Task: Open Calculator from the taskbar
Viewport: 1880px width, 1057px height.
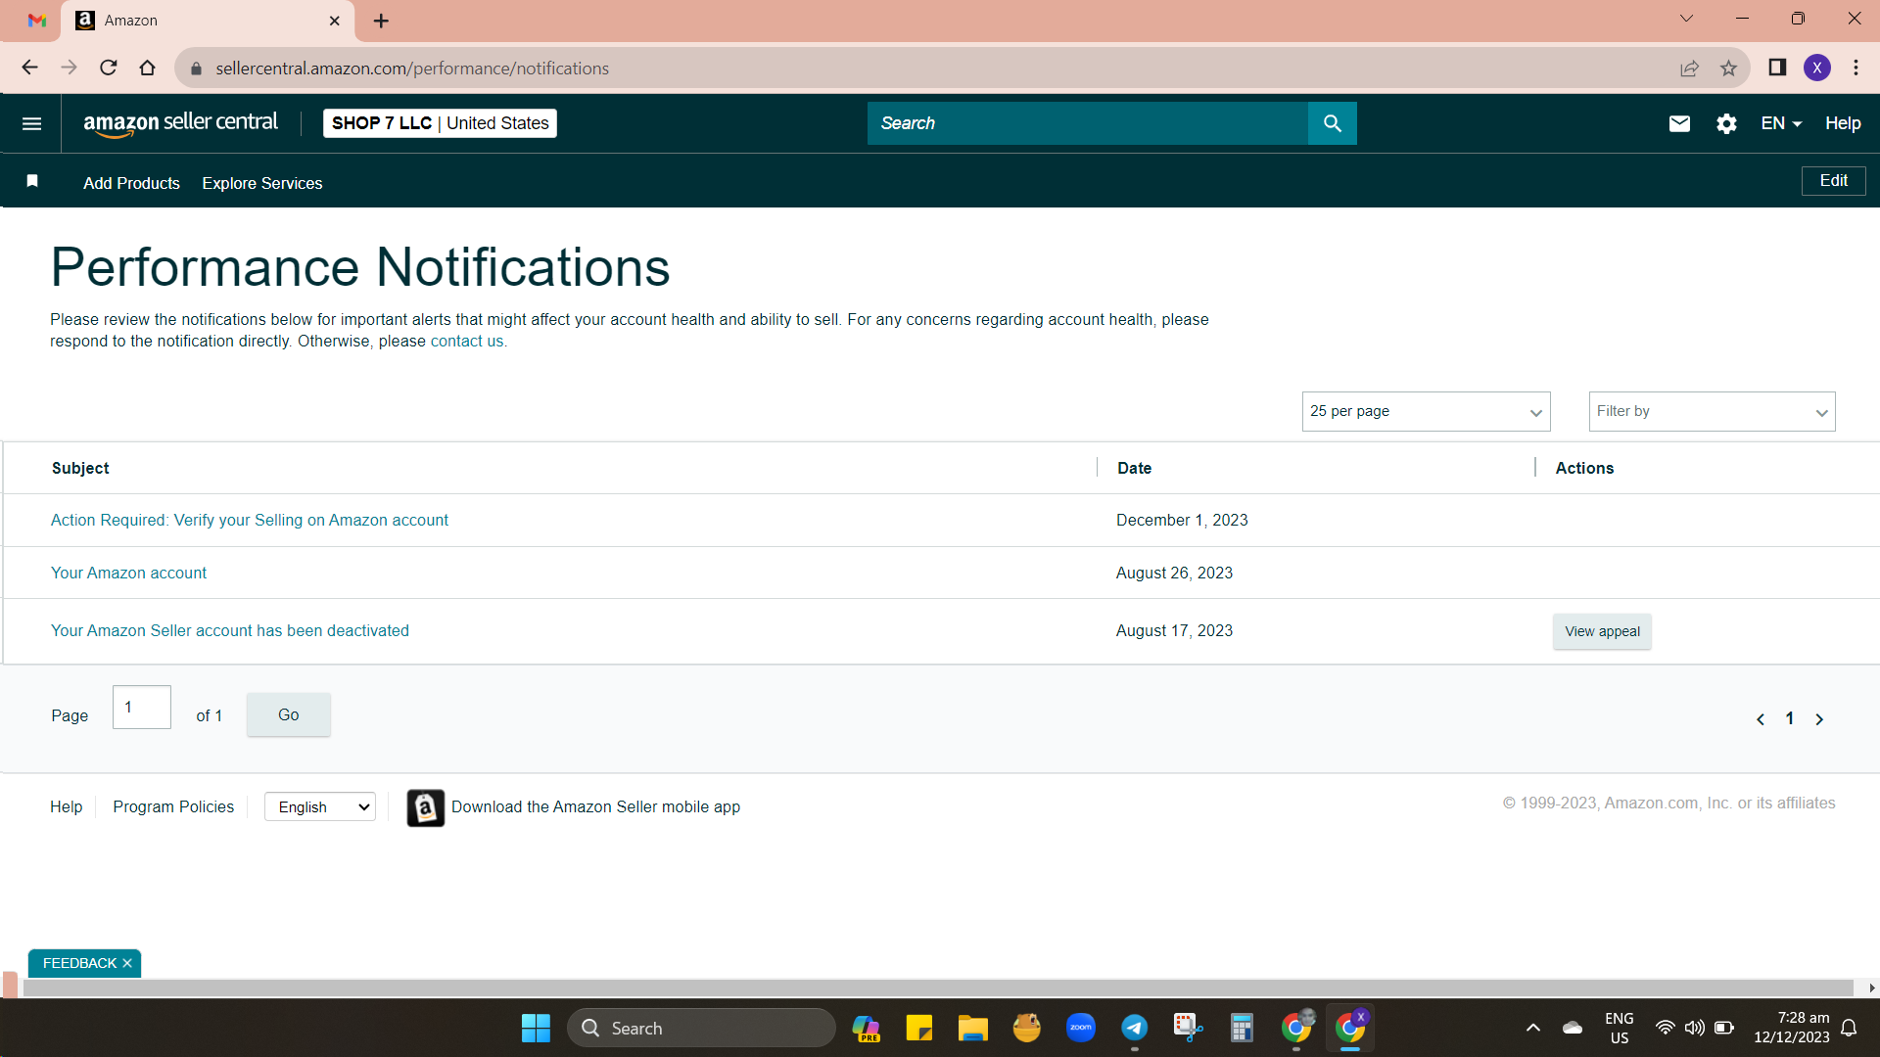Action: (x=1242, y=1028)
